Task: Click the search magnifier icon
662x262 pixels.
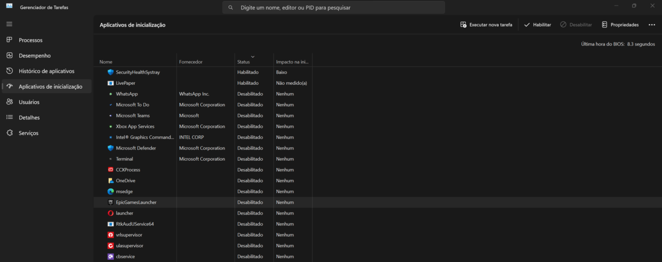Action: click(x=230, y=8)
